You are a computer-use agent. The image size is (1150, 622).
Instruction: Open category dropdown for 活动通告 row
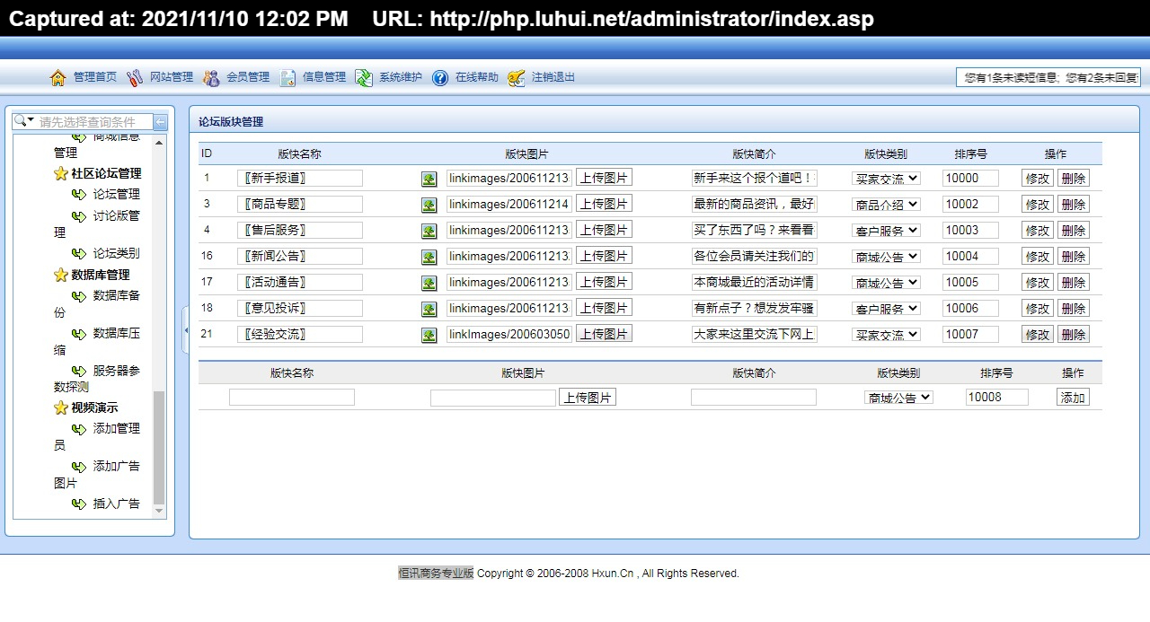point(886,283)
